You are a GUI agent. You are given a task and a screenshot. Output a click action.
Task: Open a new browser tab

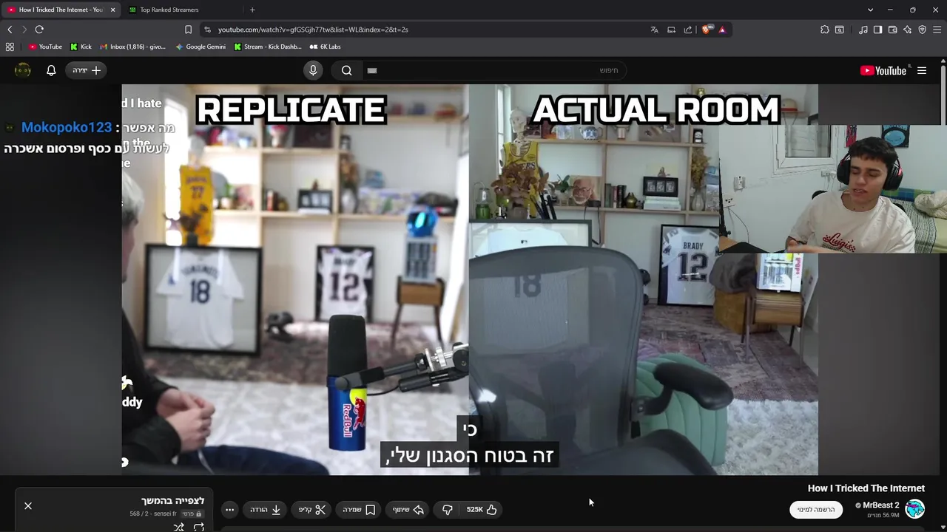[252, 10]
